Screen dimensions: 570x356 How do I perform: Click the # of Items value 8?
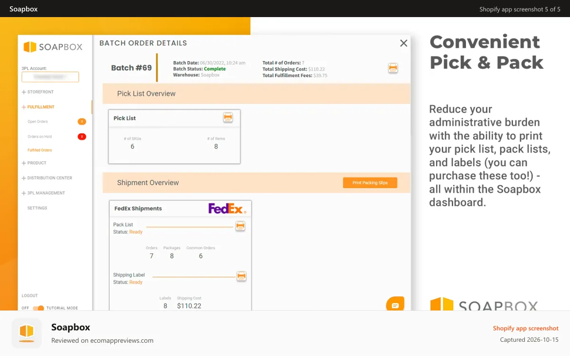point(216,147)
